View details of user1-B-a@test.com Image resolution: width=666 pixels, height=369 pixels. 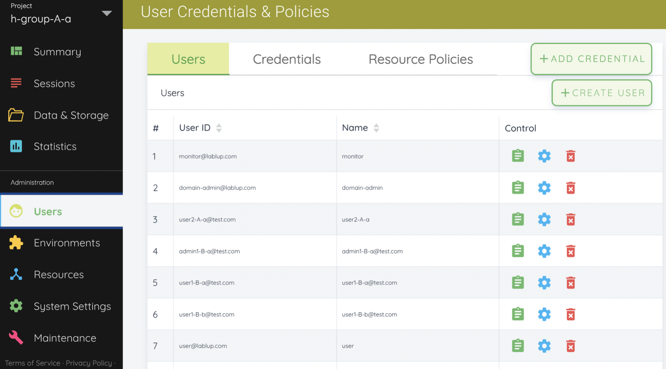point(518,283)
